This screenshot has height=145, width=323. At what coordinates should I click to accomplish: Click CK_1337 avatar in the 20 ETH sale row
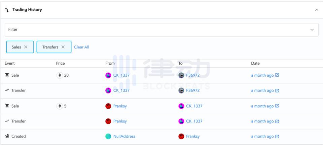tap(108, 75)
